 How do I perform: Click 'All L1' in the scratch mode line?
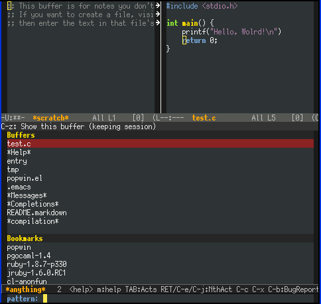pyautogui.click(x=104, y=118)
